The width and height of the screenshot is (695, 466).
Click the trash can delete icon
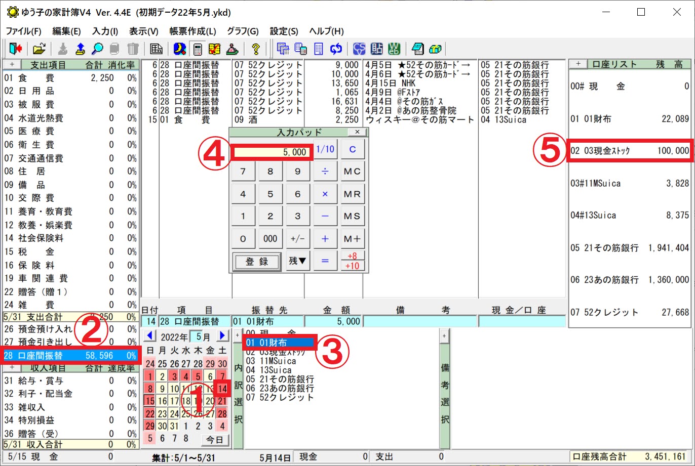coord(133,49)
